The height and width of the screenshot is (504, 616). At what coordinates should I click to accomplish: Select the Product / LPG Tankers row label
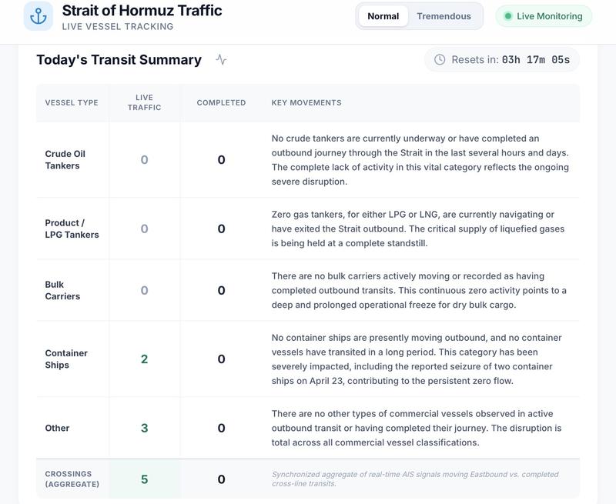click(72, 229)
